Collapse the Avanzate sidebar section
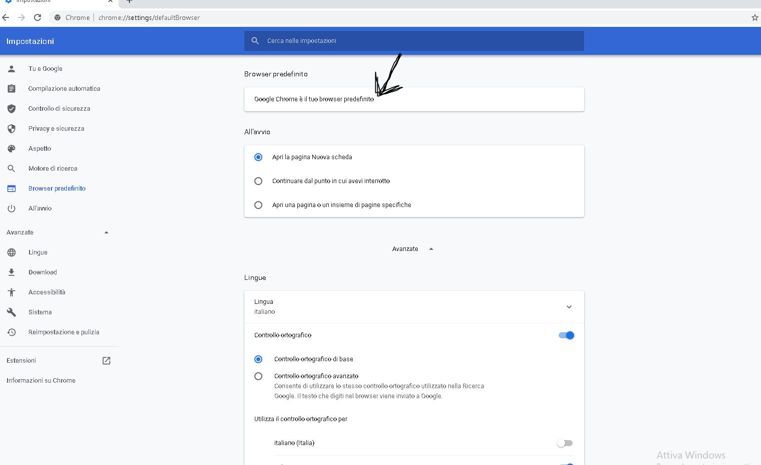761x465 pixels. (106, 232)
